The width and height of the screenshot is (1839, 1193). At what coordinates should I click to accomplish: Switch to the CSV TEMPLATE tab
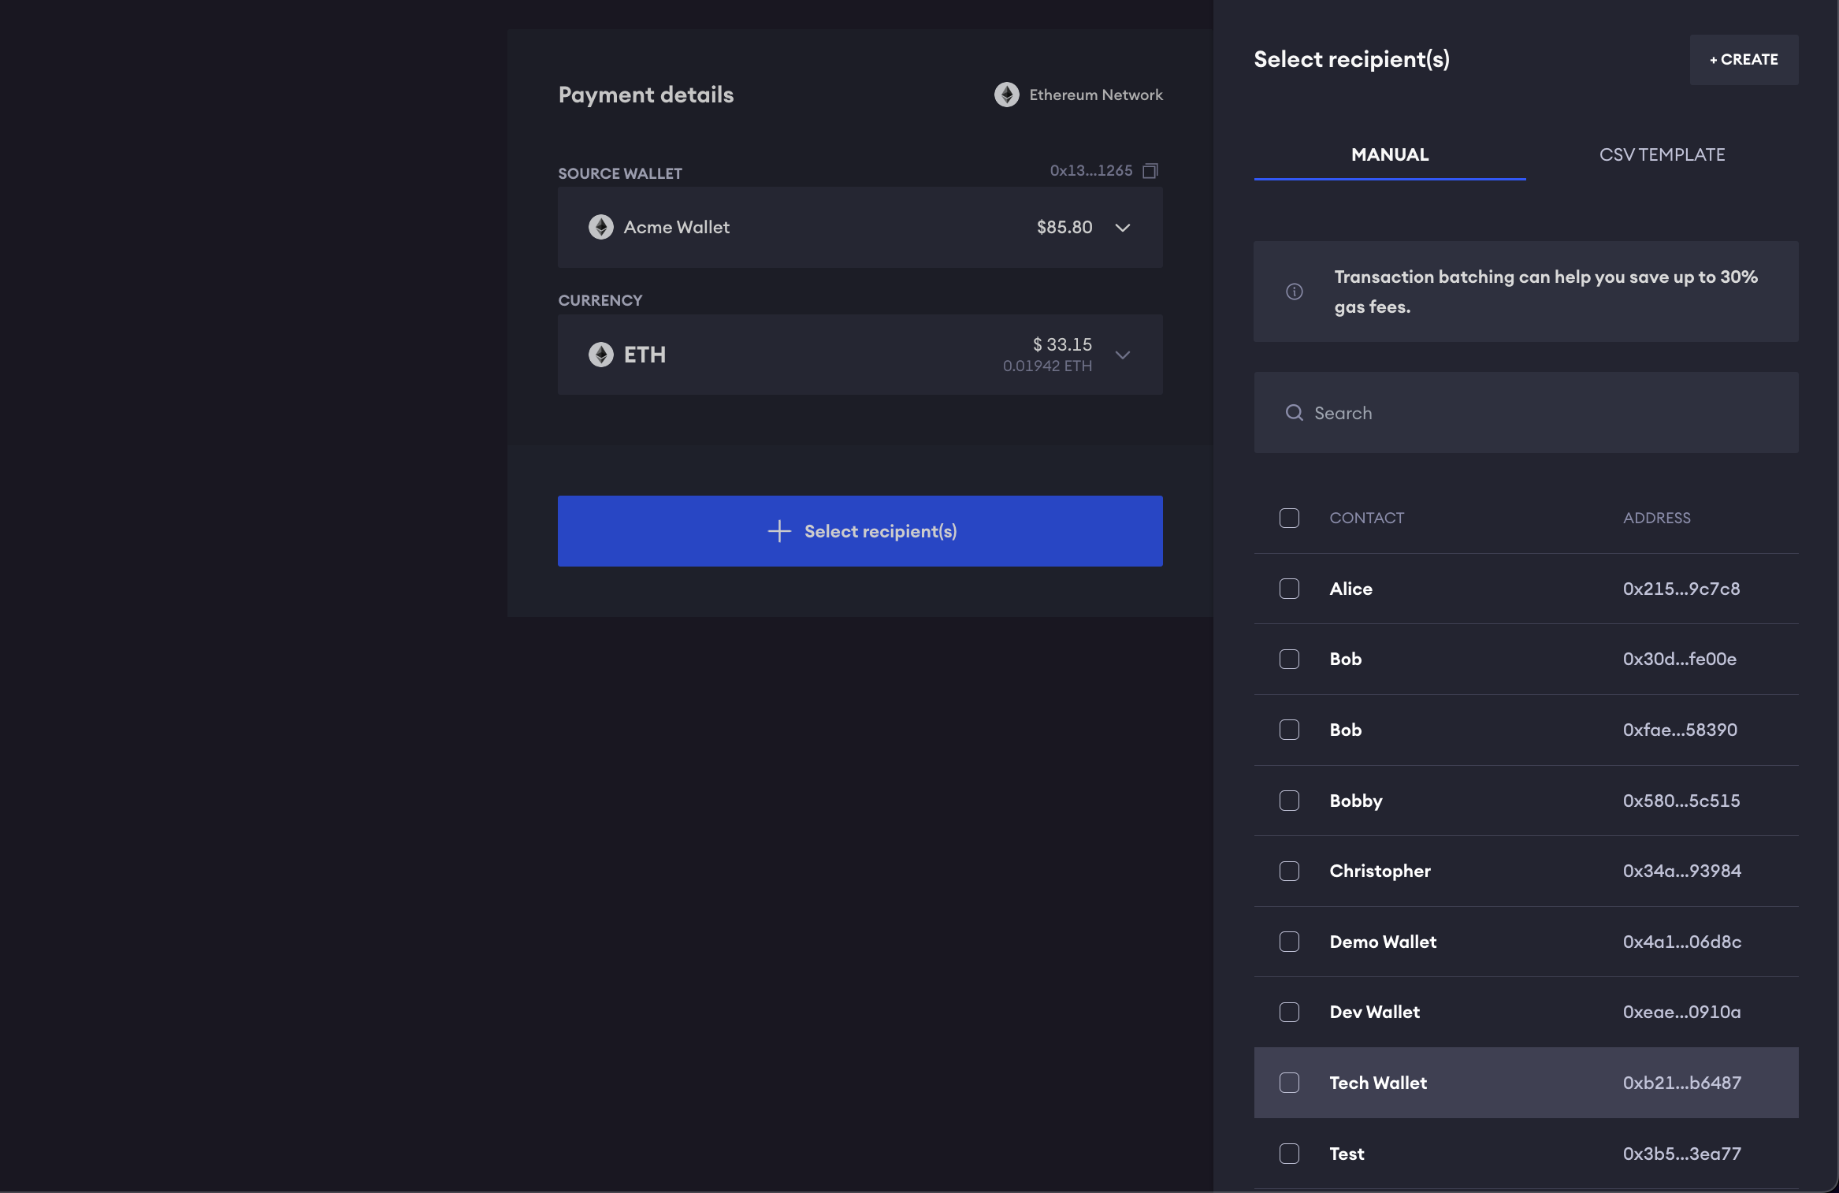(x=1662, y=154)
